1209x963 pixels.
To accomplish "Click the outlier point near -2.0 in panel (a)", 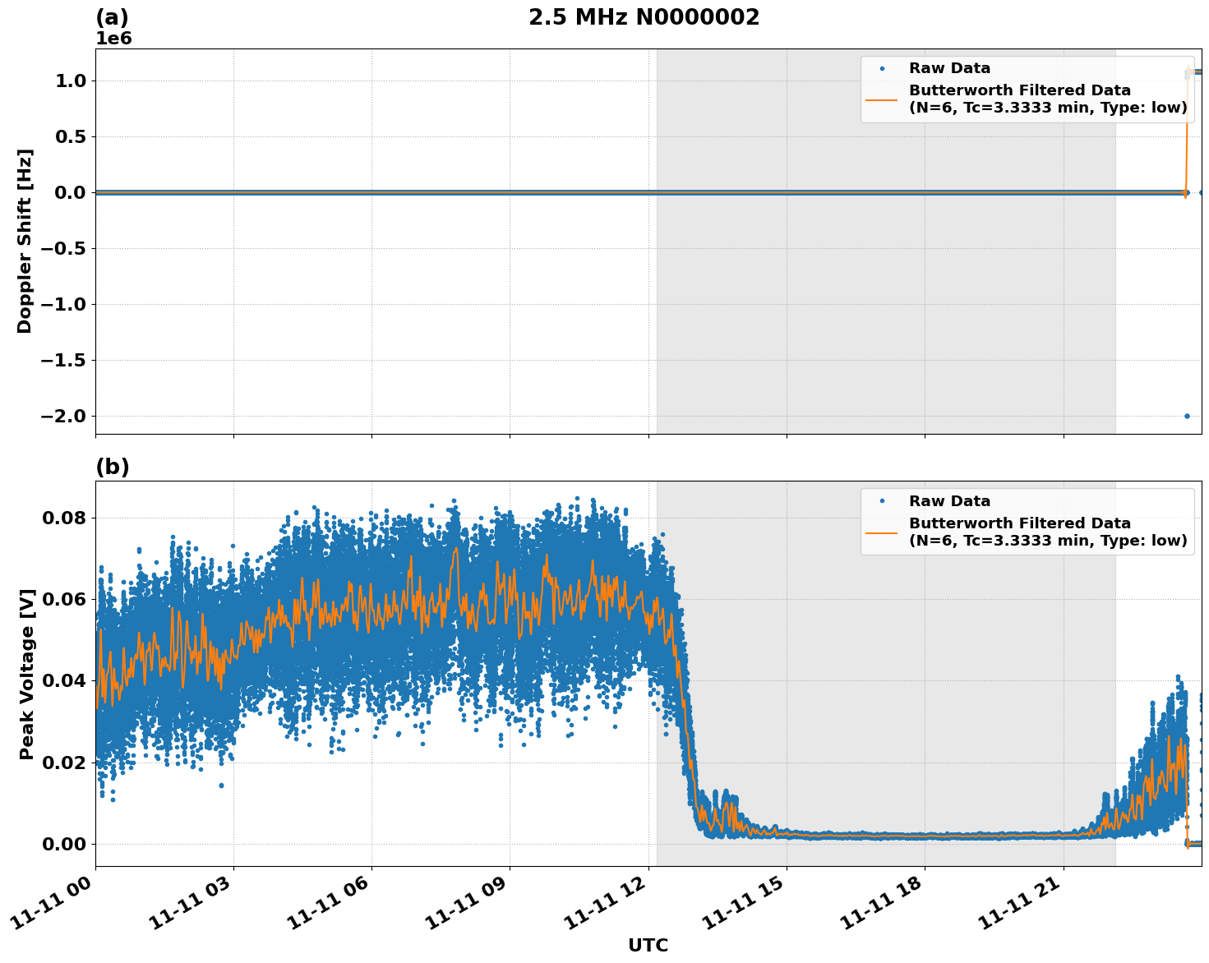I will point(1186,417).
